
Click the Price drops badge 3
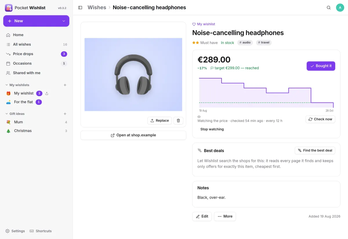pos(64,54)
